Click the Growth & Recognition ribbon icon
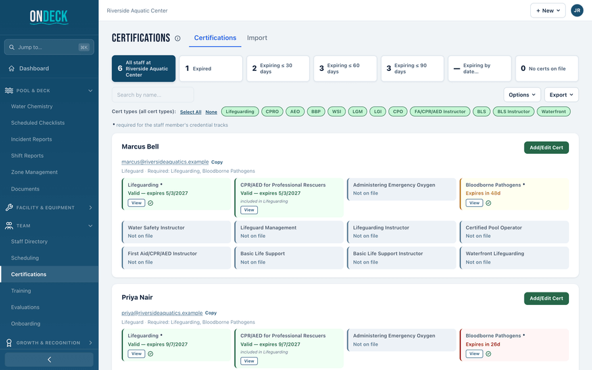 point(9,342)
